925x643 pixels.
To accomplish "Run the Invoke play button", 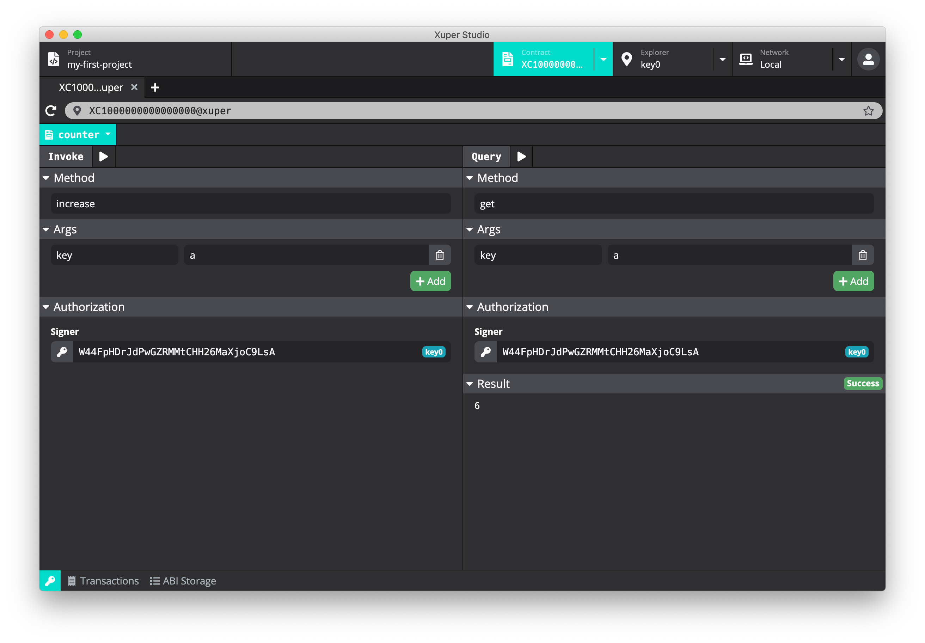I will point(104,156).
